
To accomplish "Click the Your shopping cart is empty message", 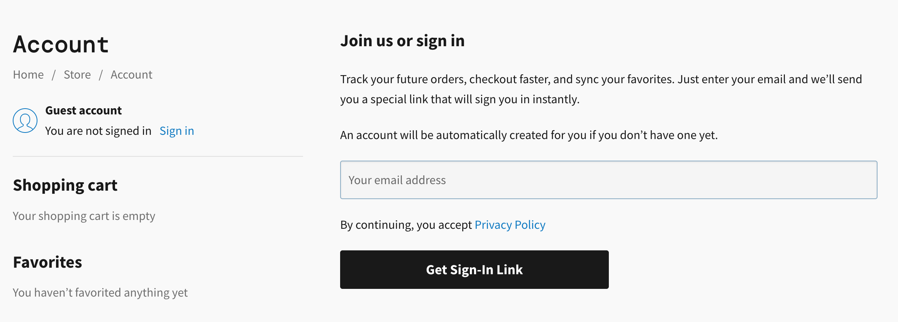I will tap(84, 216).
